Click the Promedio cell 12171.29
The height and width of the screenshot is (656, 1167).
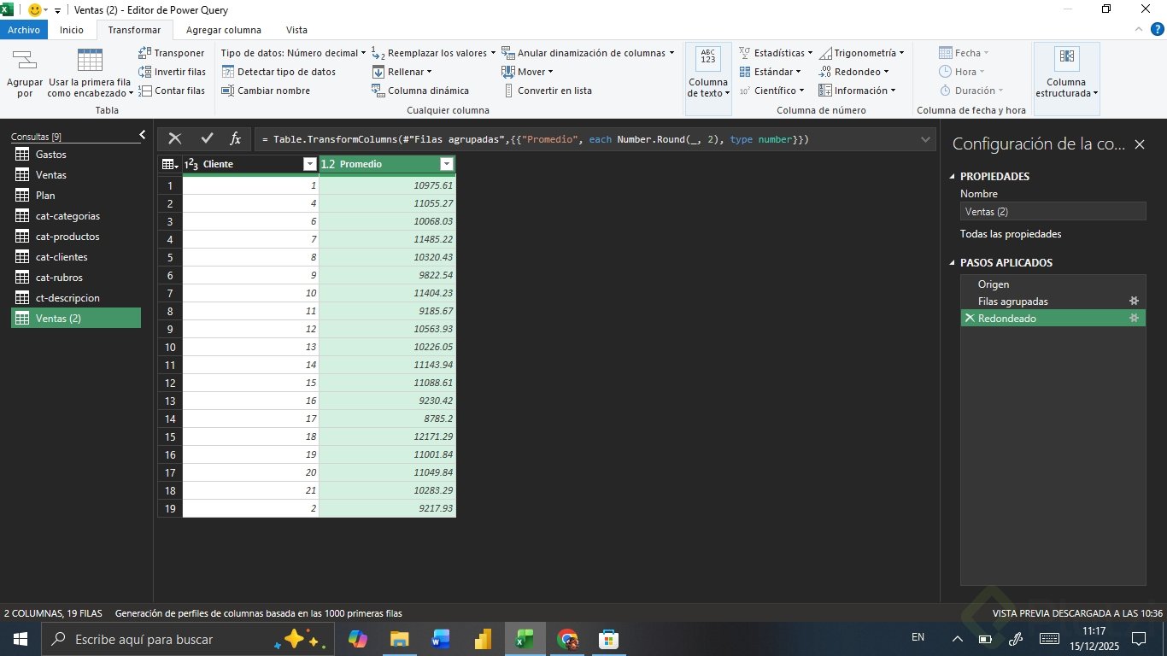click(x=388, y=436)
